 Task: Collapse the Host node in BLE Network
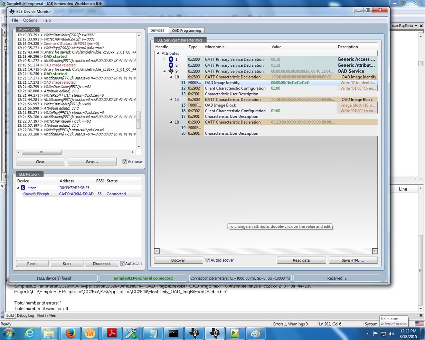pos(18,188)
